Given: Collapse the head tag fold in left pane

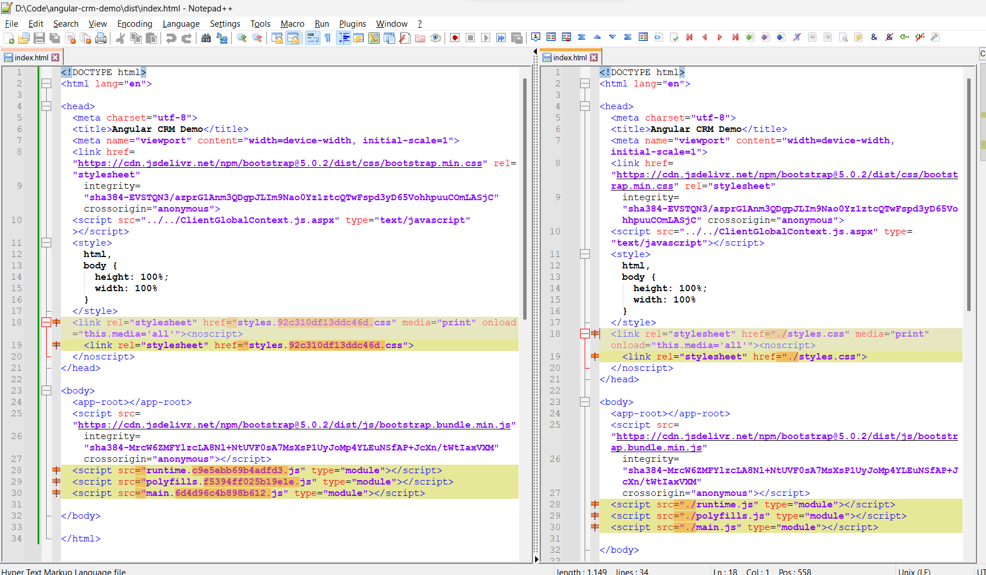Looking at the screenshot, I should pos(46,106).
